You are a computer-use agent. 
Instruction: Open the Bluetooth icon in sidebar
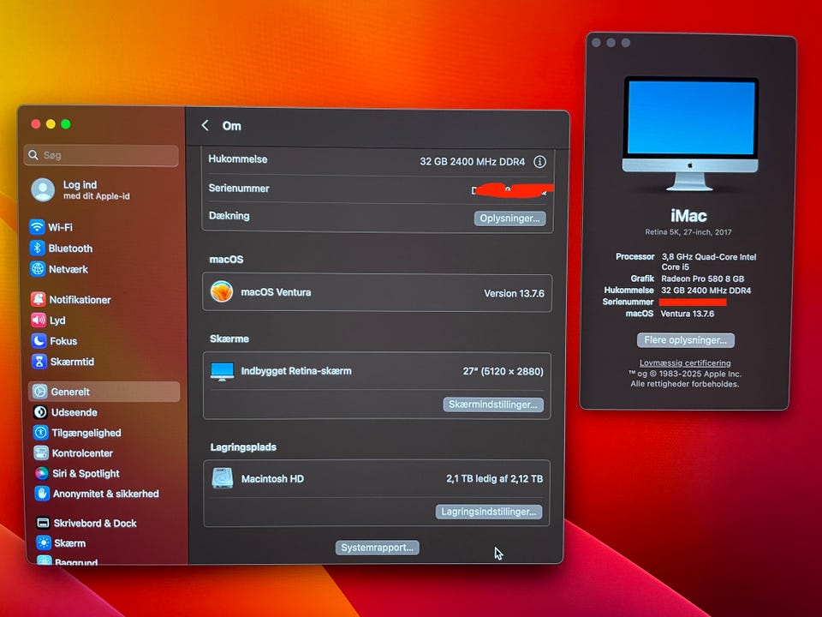(x=37, y=248)
